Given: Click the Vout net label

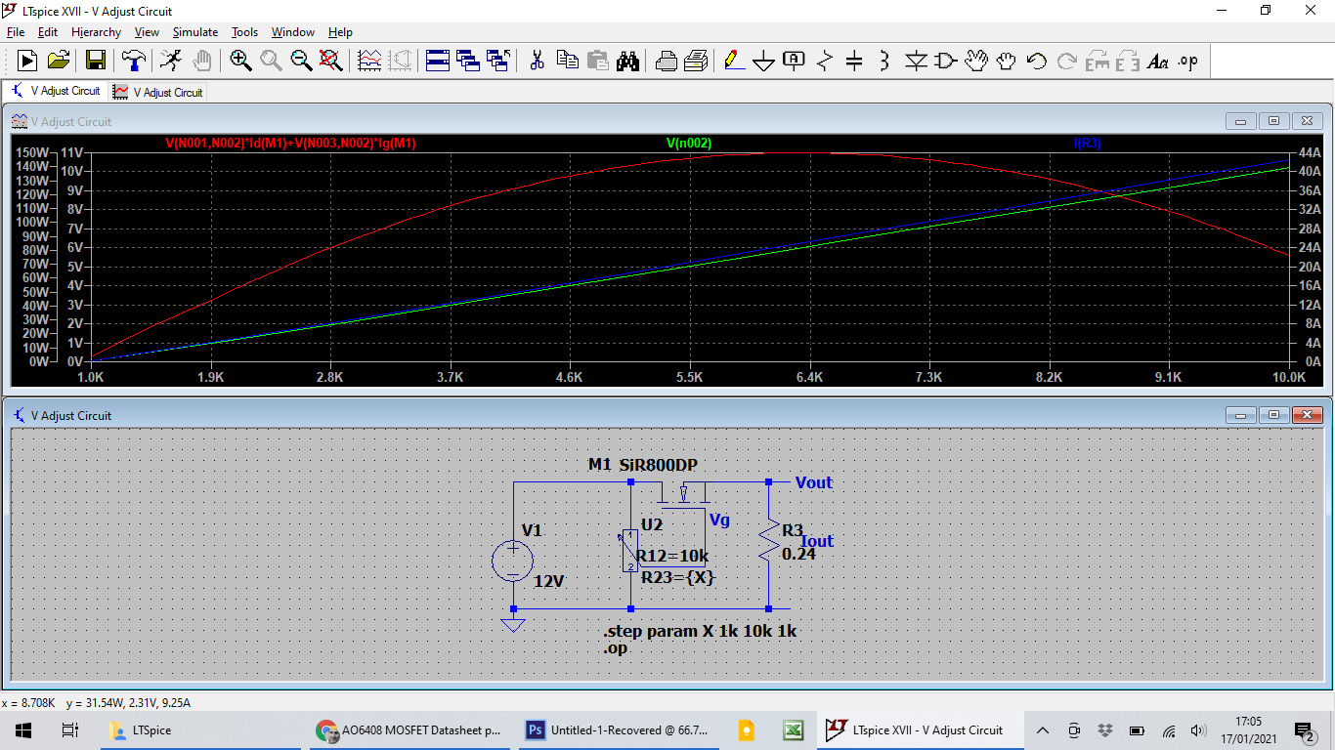Looking at the screenshot, I should click(814, 482).
